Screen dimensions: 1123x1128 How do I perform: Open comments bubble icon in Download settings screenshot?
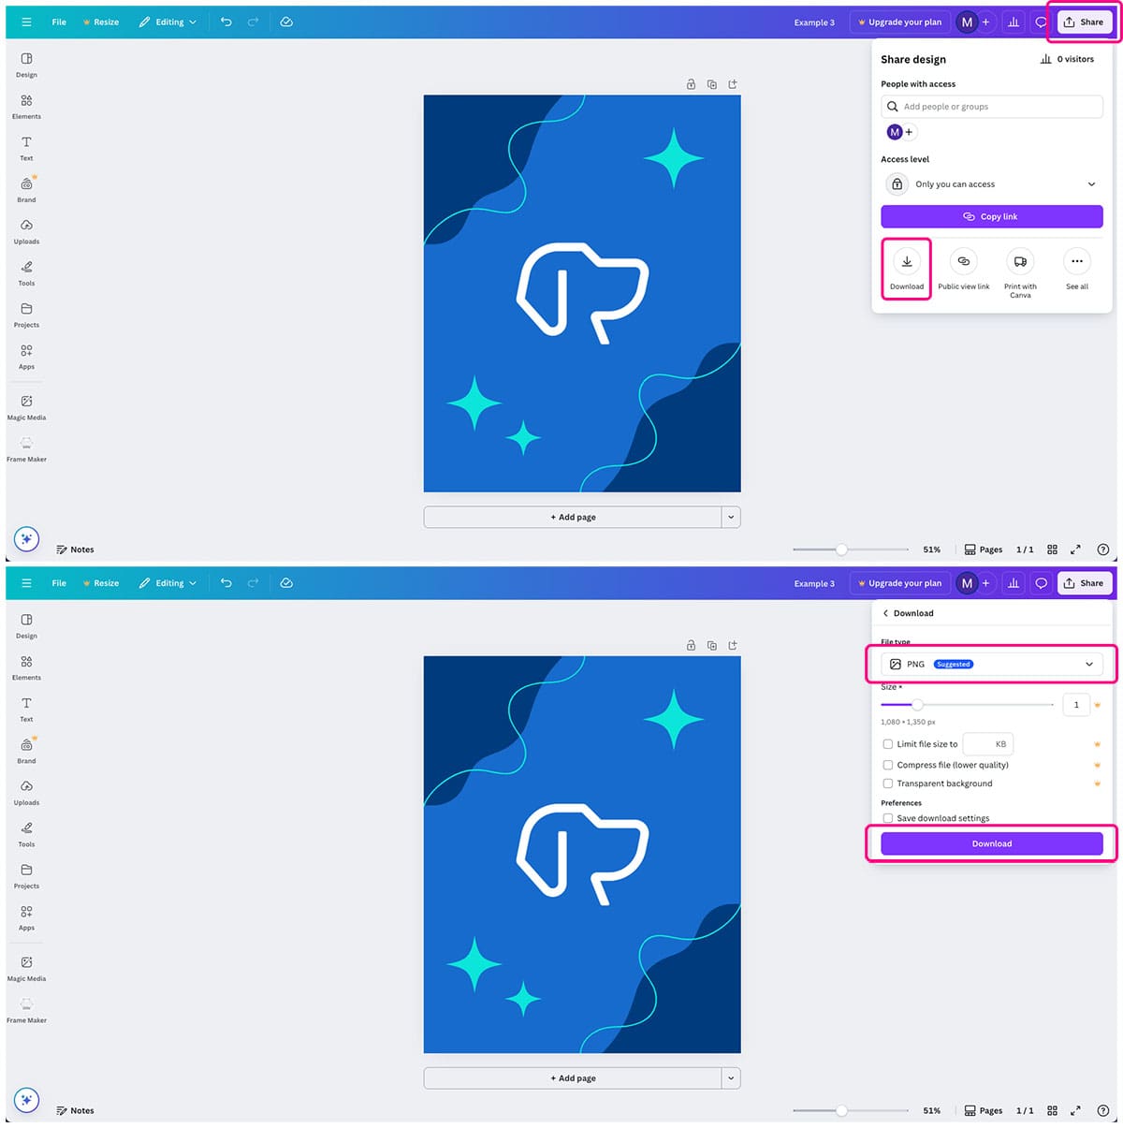[1041, 583]
